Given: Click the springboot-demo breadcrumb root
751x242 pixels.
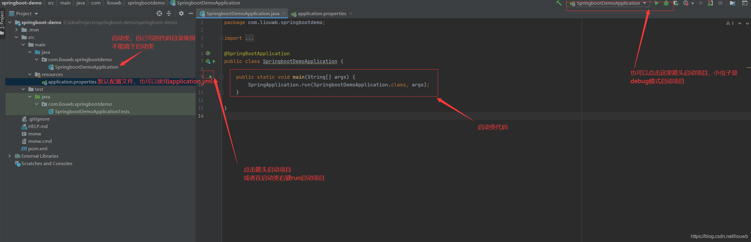Looking at the screenshot, I should (x=22, y=3).
